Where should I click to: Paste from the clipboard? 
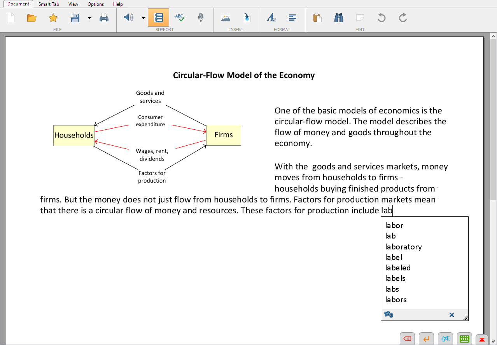tap(317, 17)
